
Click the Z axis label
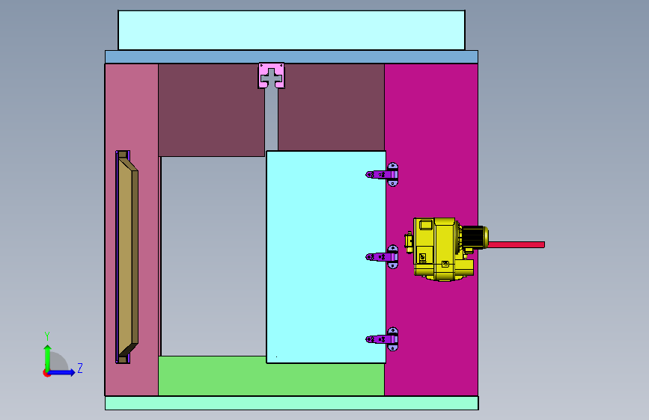[80, 368]
